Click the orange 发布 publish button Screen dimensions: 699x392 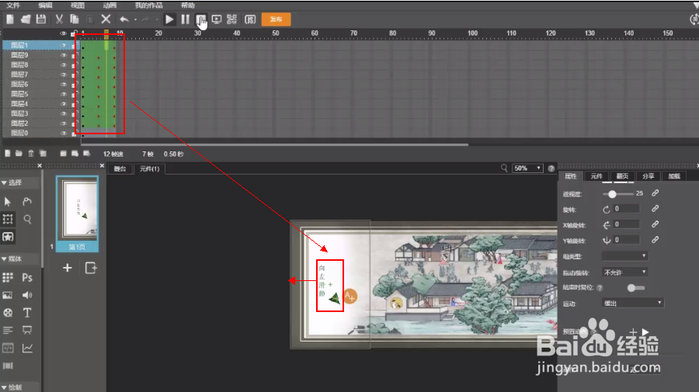(276, 19)
